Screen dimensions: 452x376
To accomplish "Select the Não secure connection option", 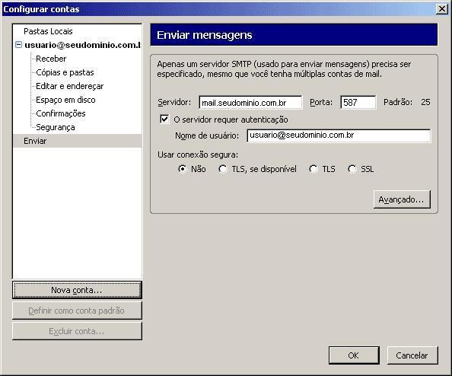I will click(x=182, y=169).
